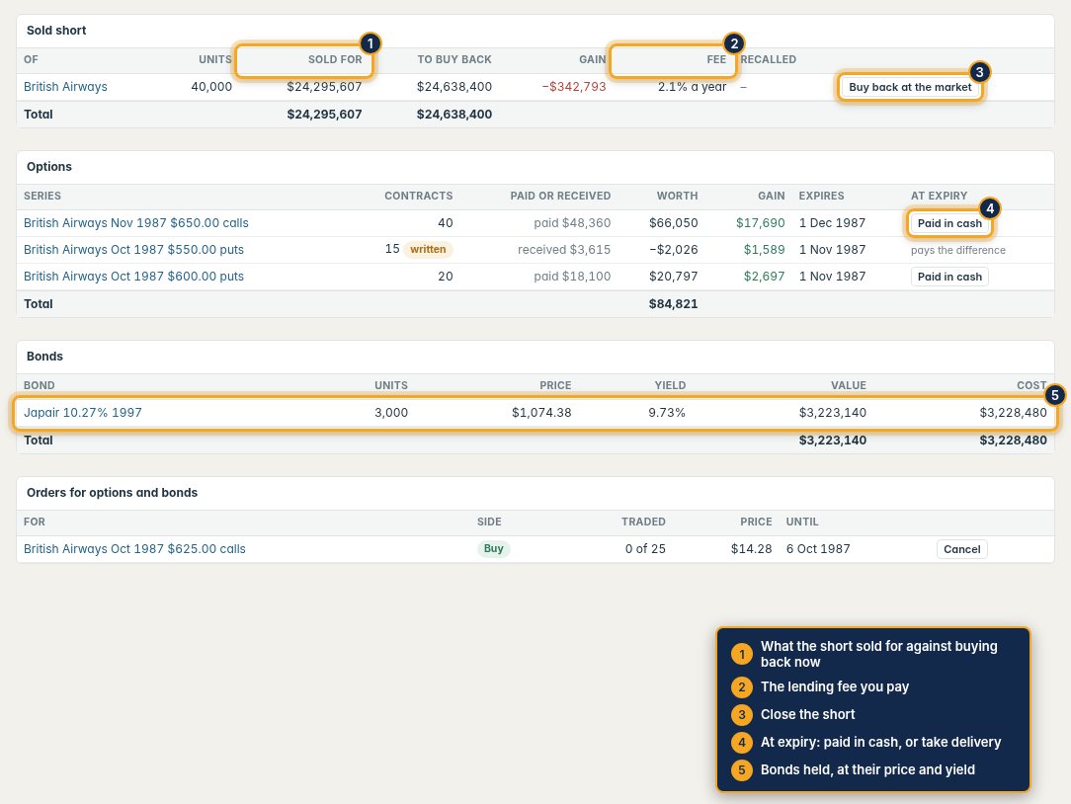
Task: Click the $66,050 worth value
Action: 674,222
